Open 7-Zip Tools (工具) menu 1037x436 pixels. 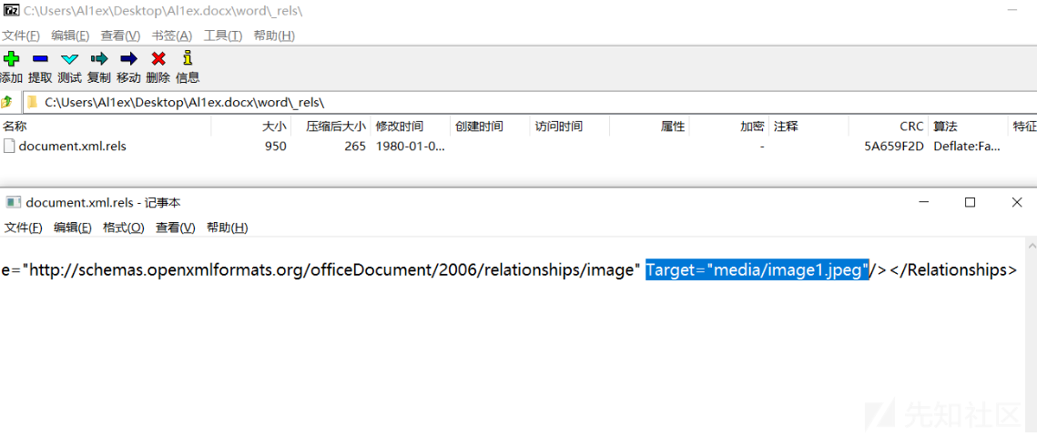coord(222,35)
